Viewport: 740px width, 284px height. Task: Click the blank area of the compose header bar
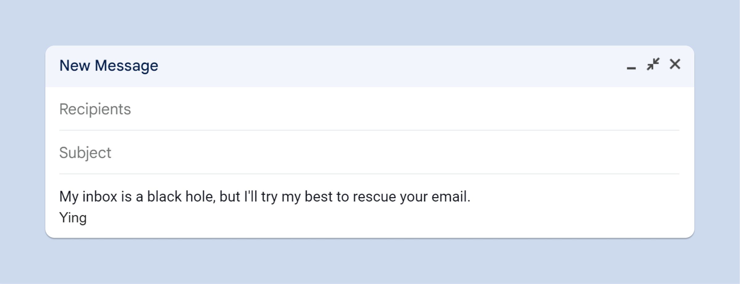click(370, 66)
